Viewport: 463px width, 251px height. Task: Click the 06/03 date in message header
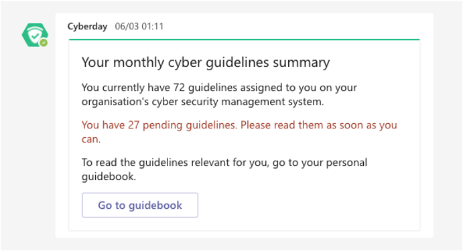pos(127,26)
